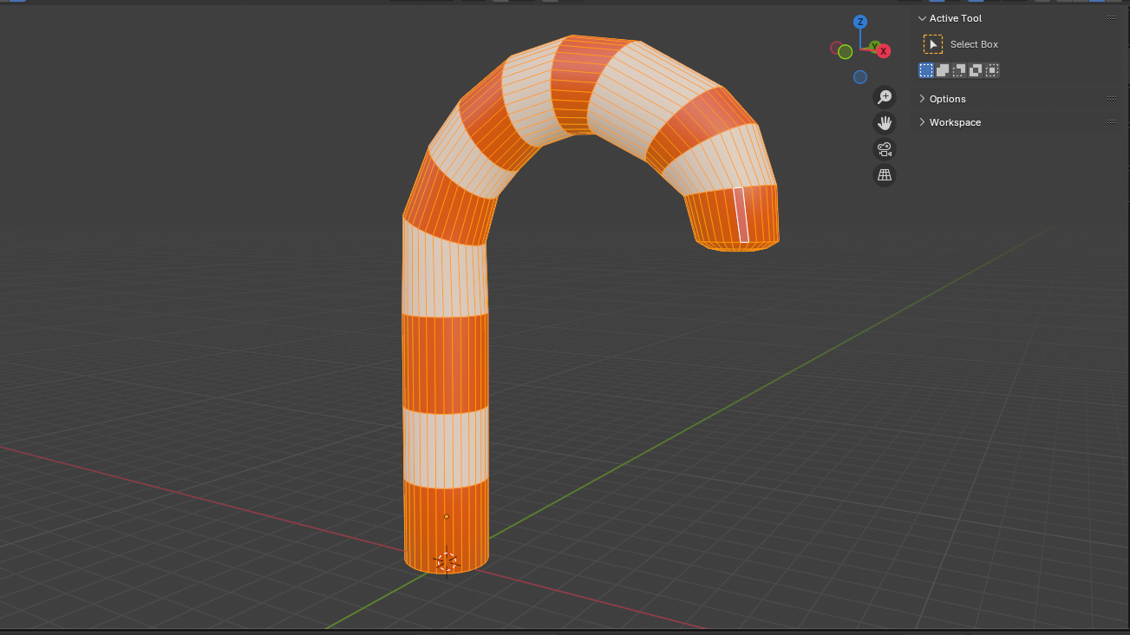1130x635 pixels.
Task: Enable the Subtract selection mode button
Action: click(959, 70)
